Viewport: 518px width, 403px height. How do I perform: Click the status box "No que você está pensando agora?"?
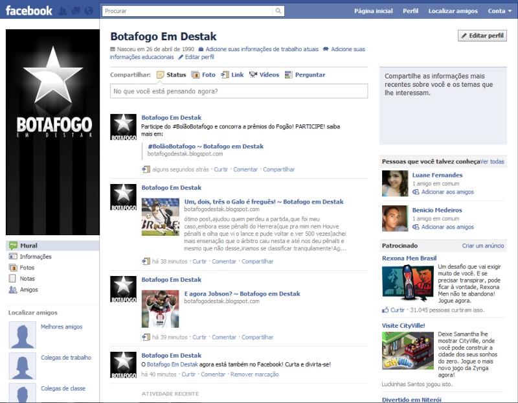click(x=239, y=91)
